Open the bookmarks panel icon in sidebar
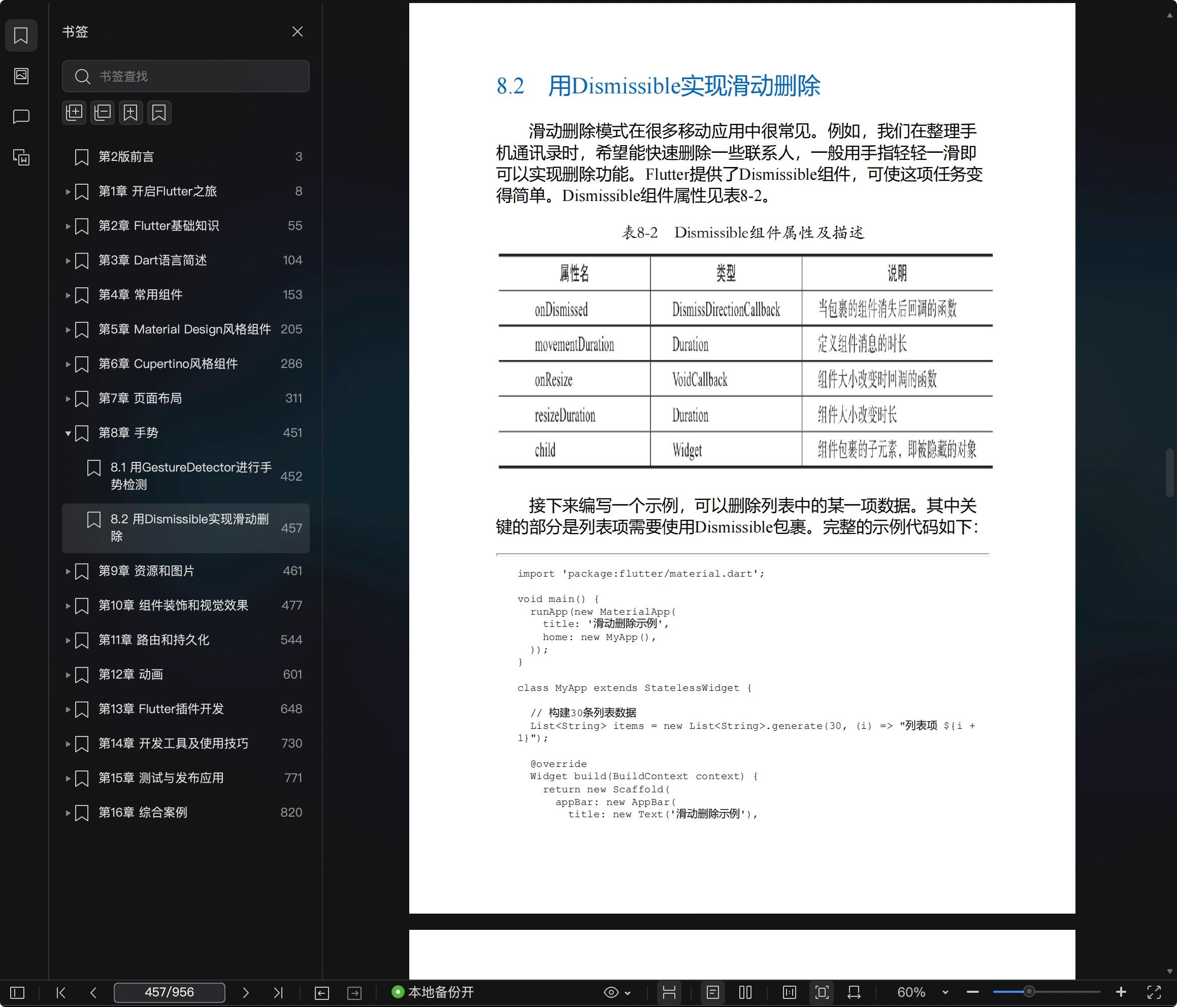This screenshot has width=1177, height=1007. [x=21, y=36]
